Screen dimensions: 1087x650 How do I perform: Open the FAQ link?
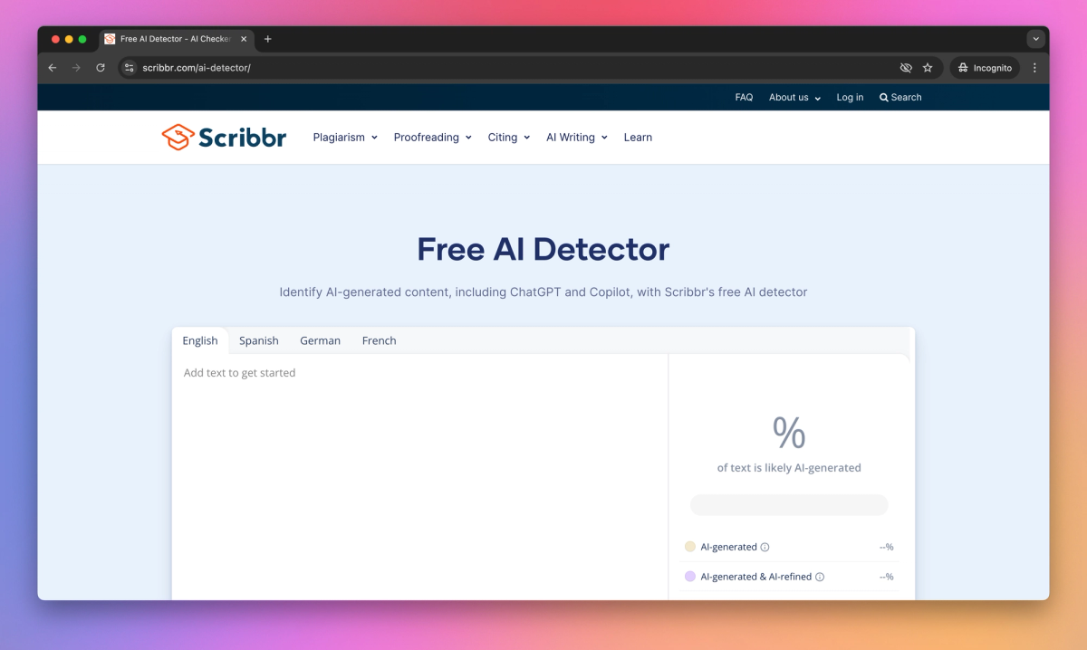[744, 97]
